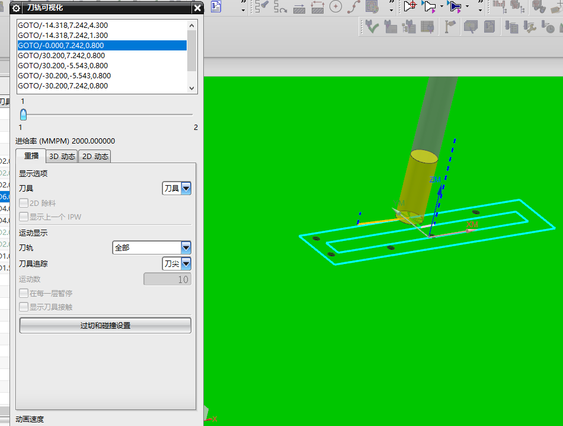Click the dark blue tool output icon
Viewport: 563px width, 426px height.
tap(455, 7)
